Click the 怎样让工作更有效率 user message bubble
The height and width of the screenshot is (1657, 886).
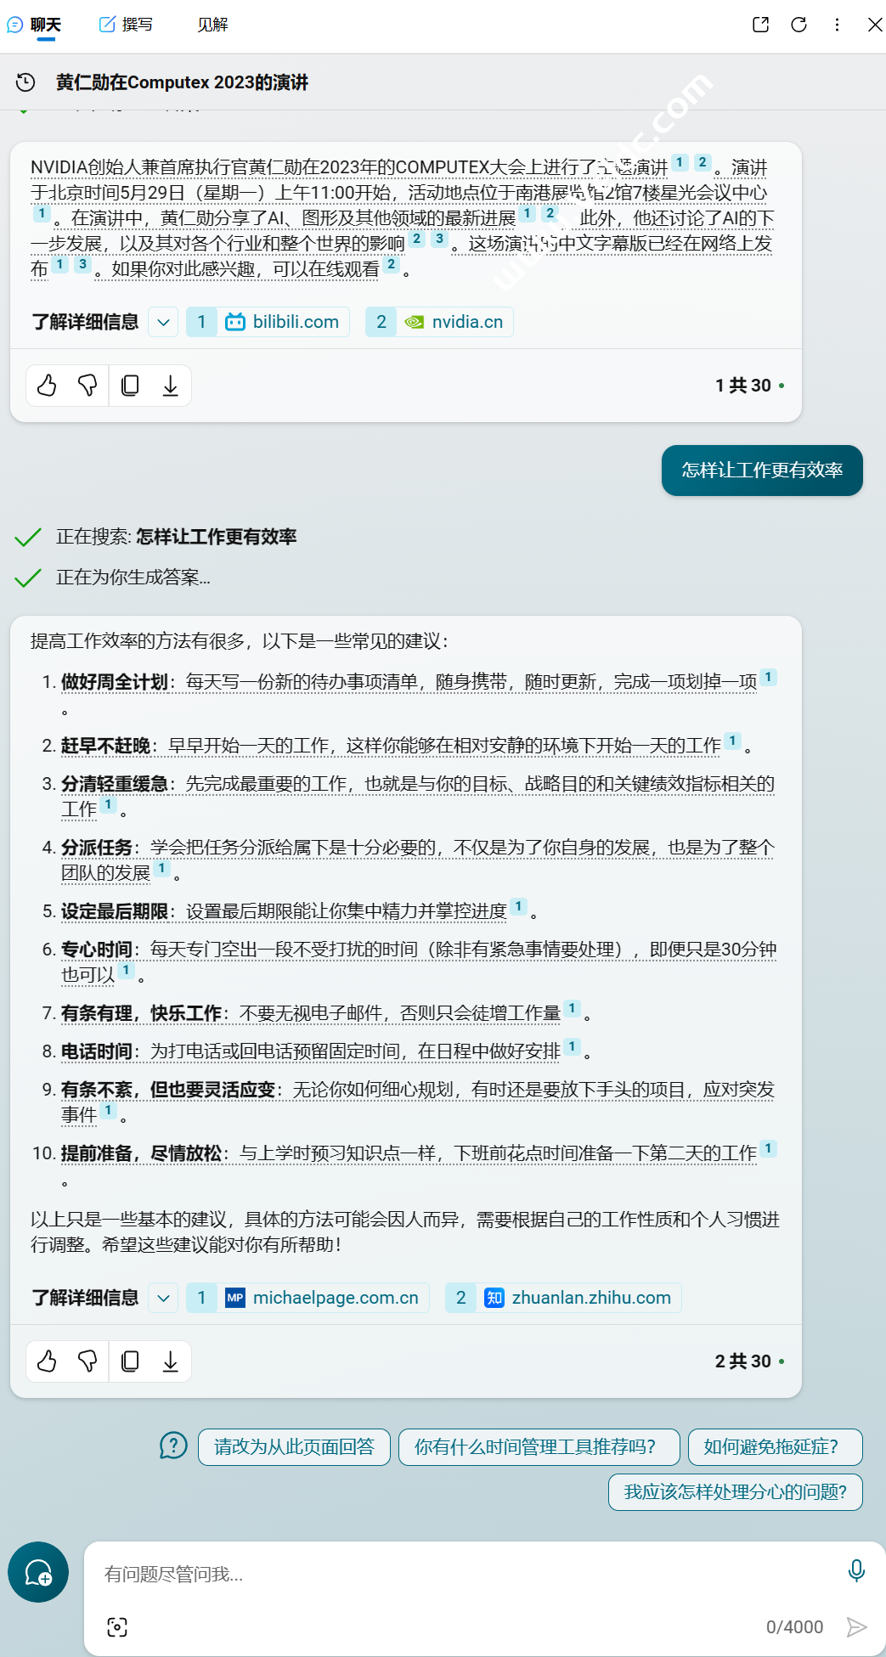pos(762,471)
